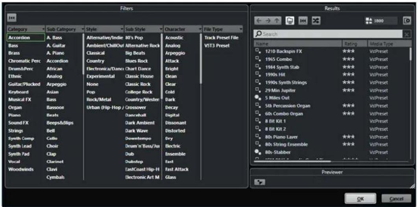Shuffle the results list
418x207 pixels.
(316, 21)
